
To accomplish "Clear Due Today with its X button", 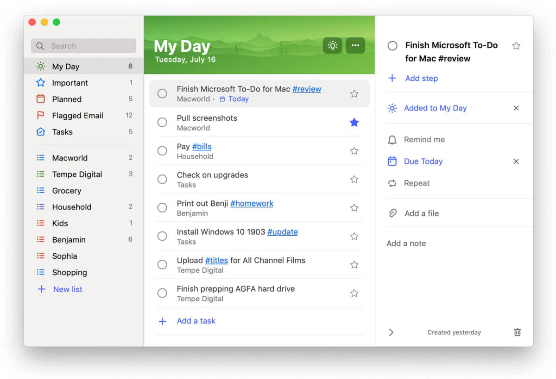I will point(516,161).
